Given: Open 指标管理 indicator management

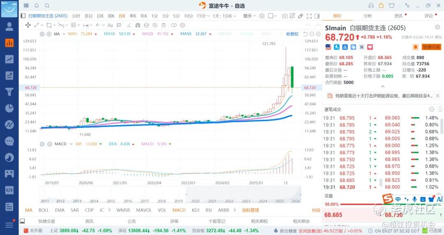Looking at the screenshot, I should [250, 210].
